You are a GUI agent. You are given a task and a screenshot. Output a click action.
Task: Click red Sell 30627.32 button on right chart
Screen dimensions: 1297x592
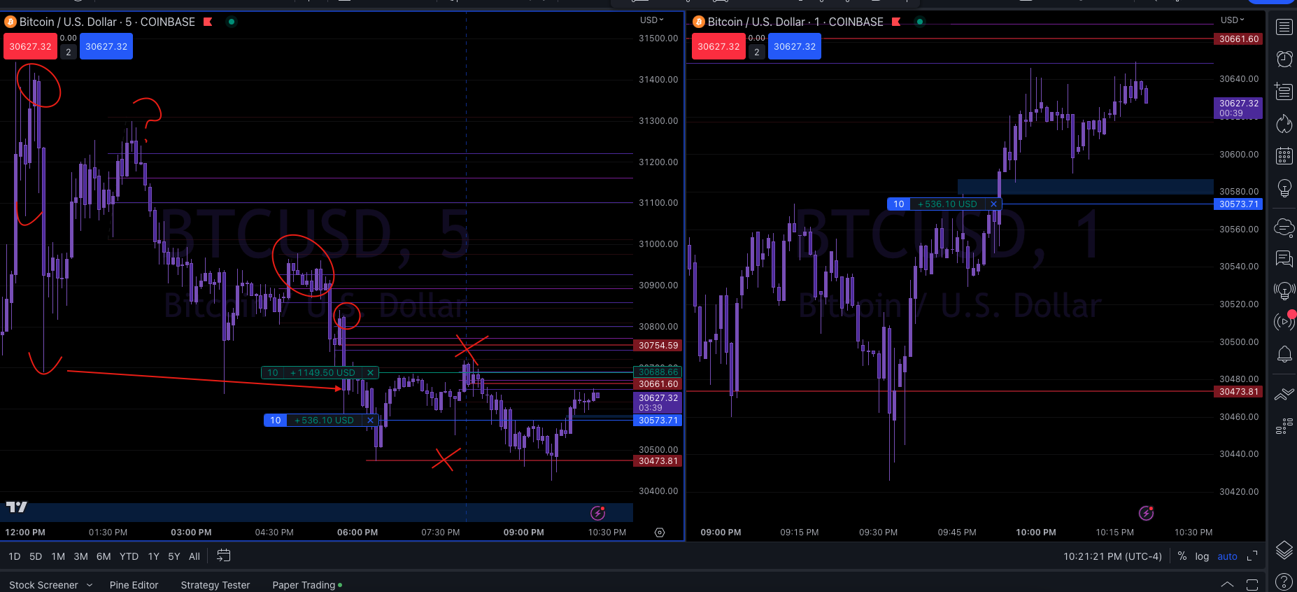pyautogui.click(x=718, y=47)
